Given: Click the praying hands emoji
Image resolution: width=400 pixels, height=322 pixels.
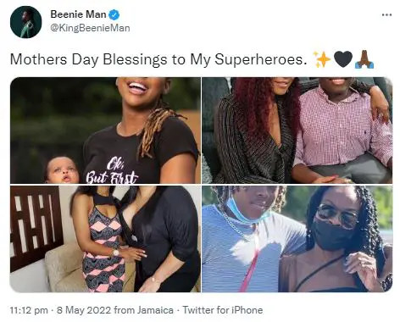Looking at the screenshot, I should [x=364, y=59].
